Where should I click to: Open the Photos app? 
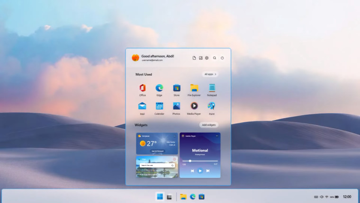pyautogui.click(x=176, y=109)
